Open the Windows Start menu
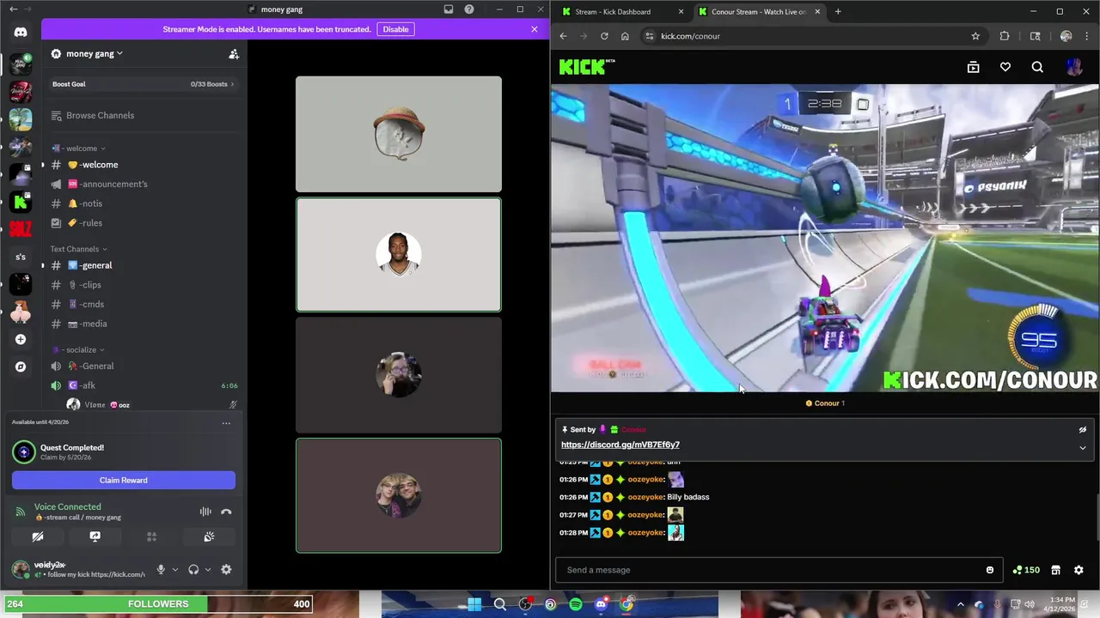The height and width of the screenshot is (618, 1100). [474, 604]
